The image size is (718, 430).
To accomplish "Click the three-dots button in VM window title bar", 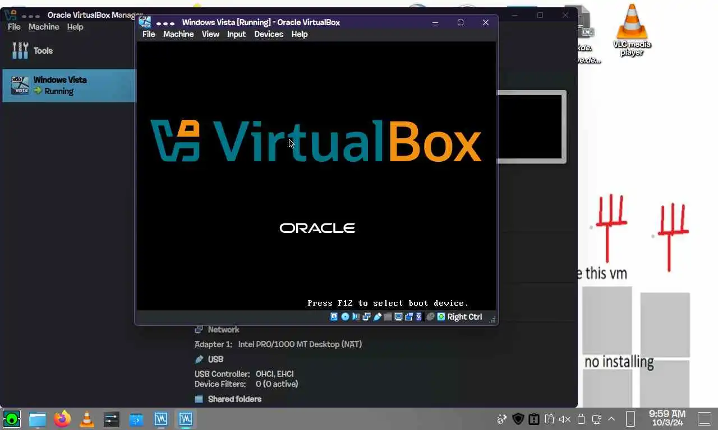I will click(x=165, y=23).
